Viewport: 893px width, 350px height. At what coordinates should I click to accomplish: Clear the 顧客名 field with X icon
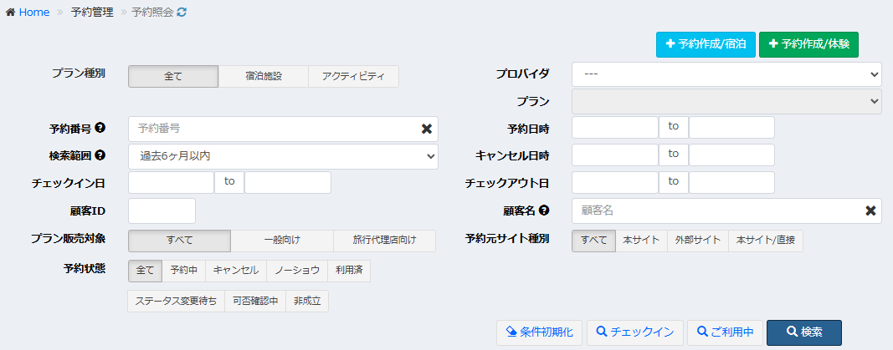point(870,211)
